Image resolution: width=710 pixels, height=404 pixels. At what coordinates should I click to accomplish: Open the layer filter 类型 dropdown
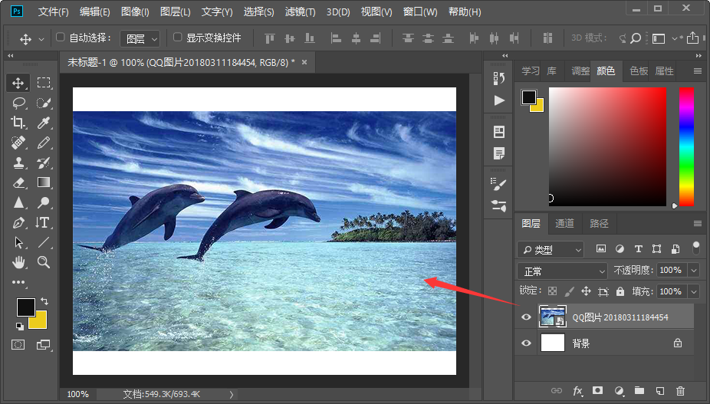pos(551,250)
